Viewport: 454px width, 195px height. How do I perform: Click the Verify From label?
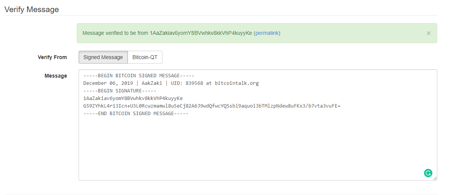click(x=52, y=57)
